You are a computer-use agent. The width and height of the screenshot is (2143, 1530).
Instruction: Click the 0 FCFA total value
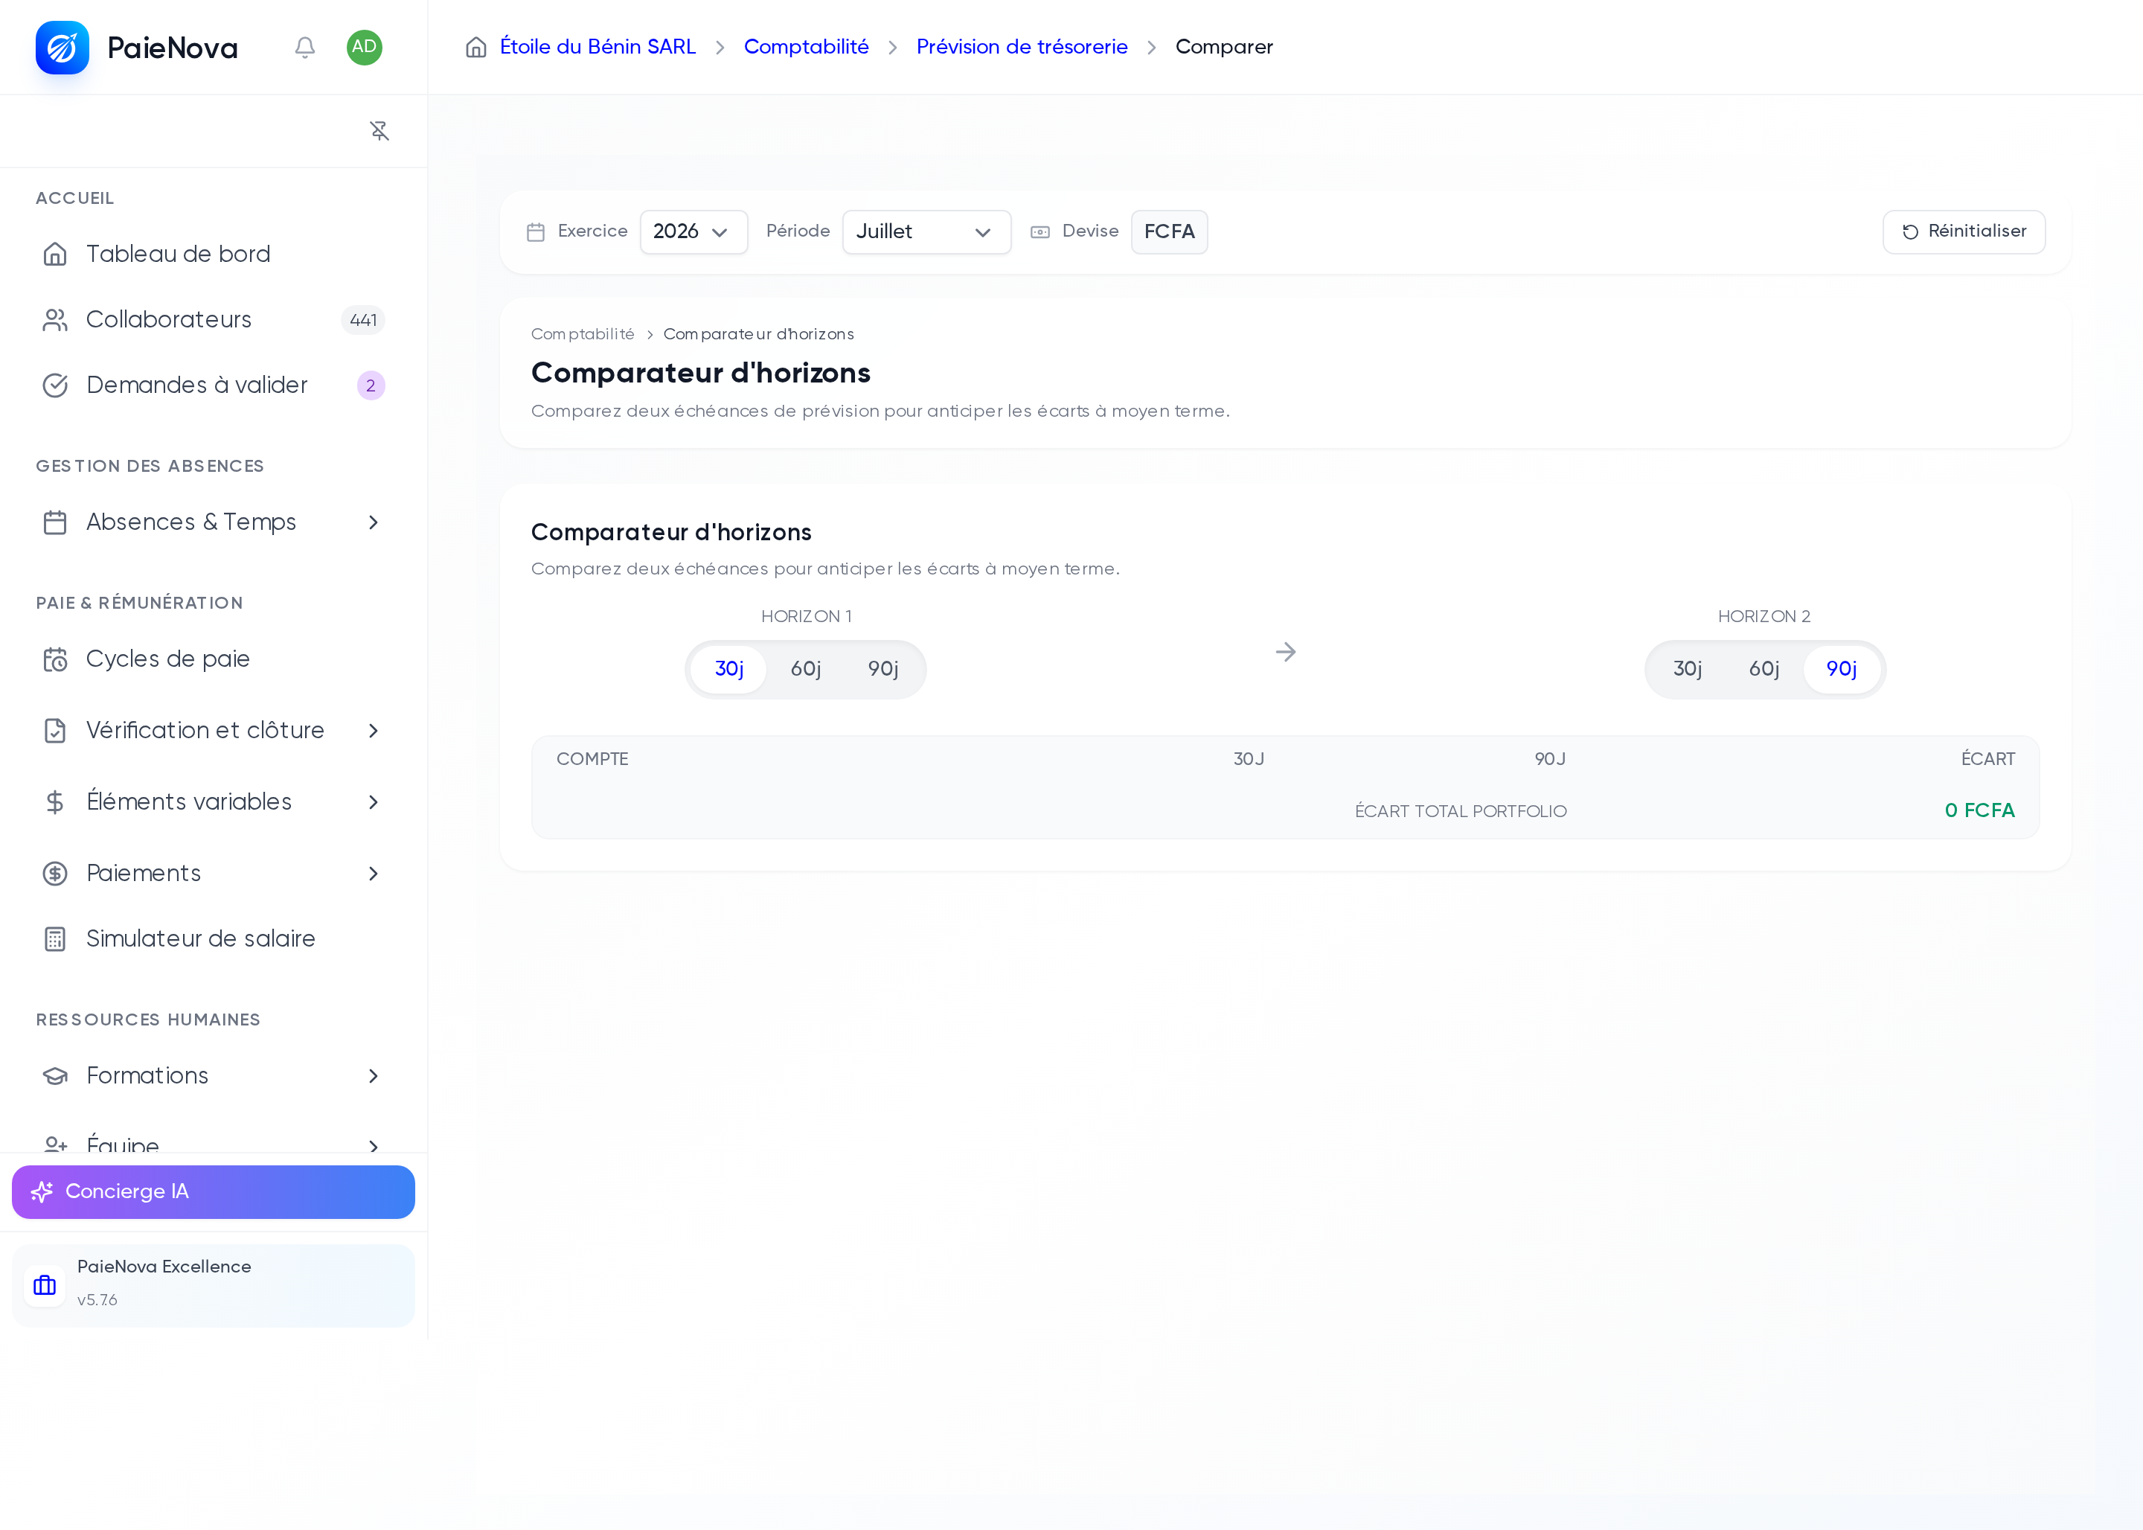1980,811
